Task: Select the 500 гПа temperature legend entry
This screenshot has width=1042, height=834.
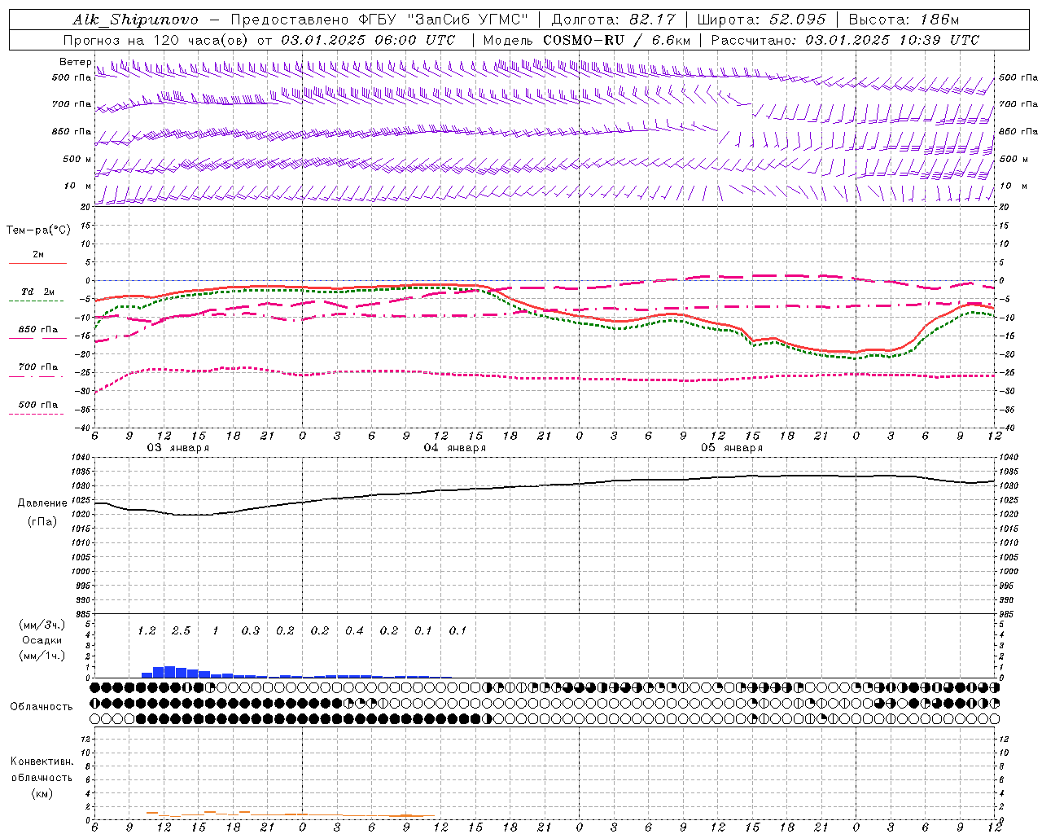Action: click(x=37, y=405)
